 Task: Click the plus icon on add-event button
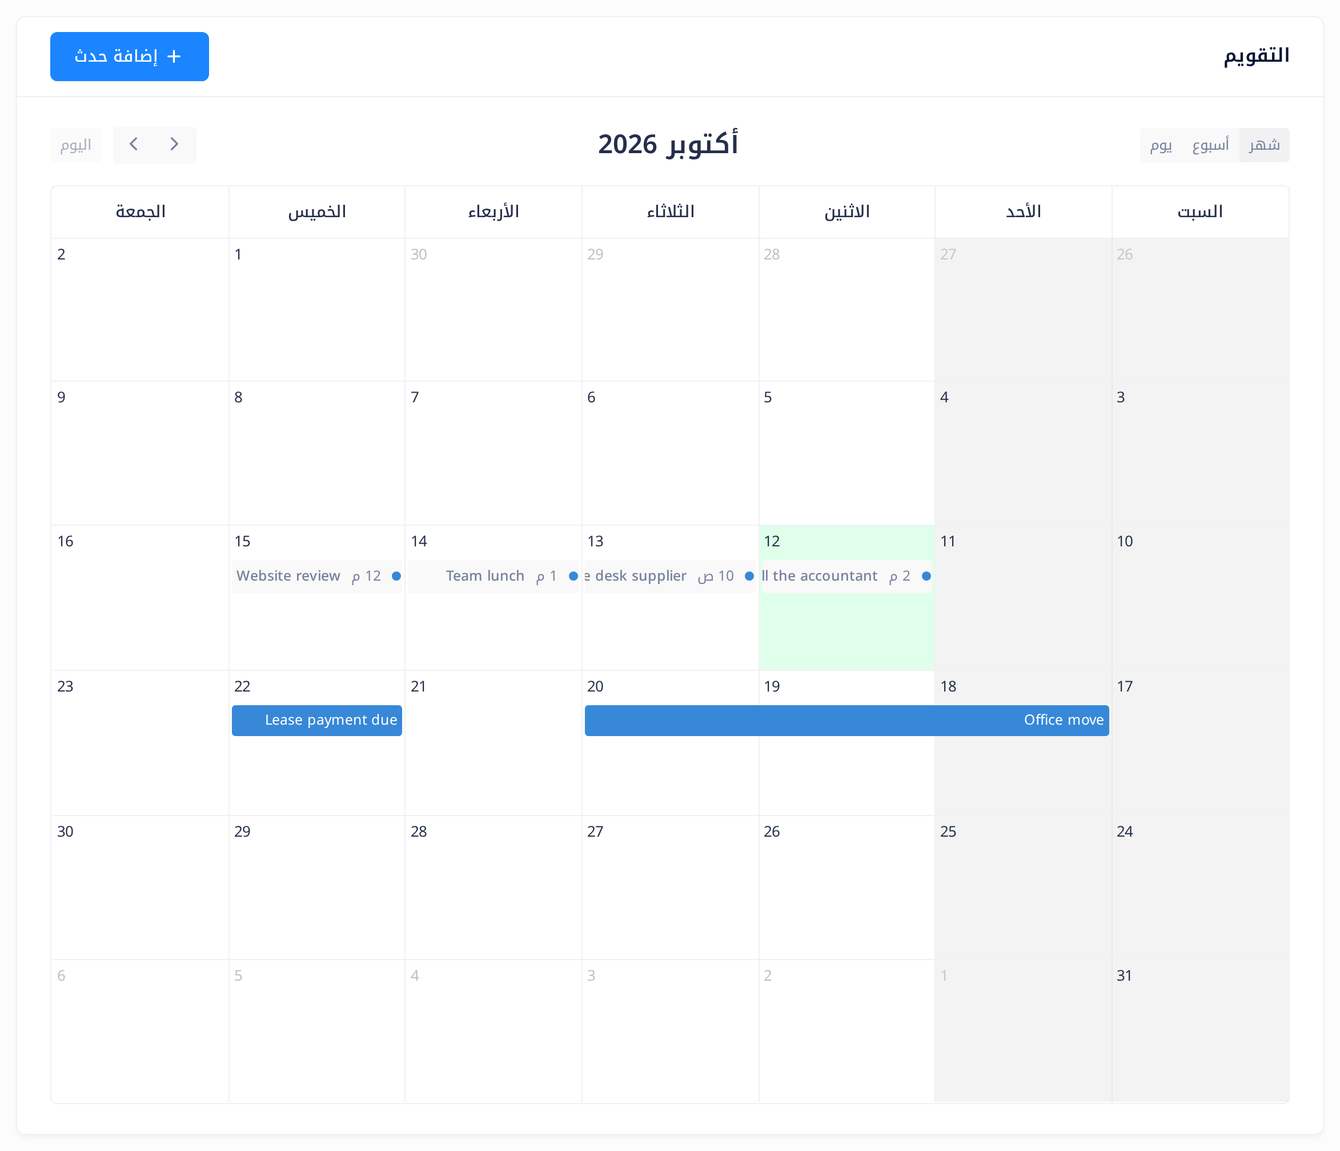[x=173, y=56]
